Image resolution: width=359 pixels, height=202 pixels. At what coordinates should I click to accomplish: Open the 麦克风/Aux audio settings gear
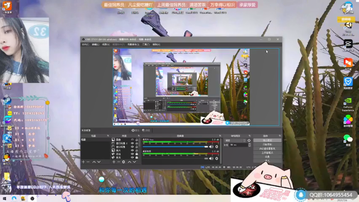click(217, 146)
